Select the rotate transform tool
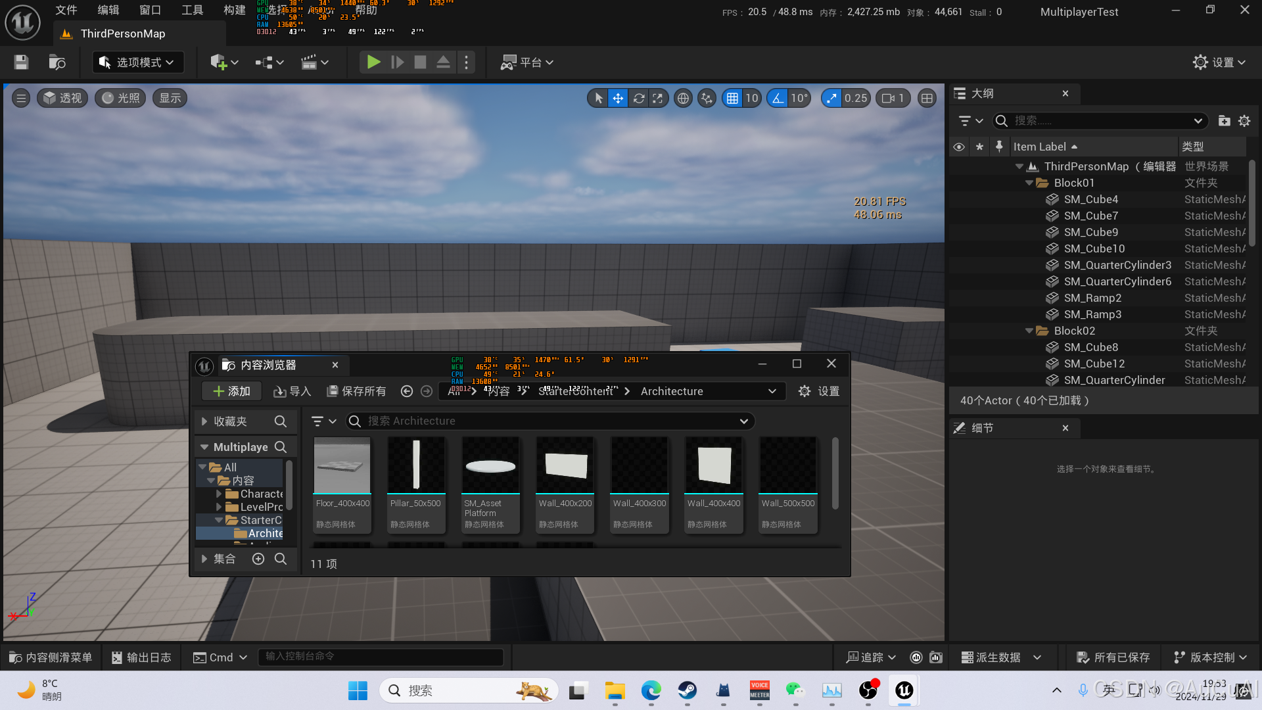 638,99
